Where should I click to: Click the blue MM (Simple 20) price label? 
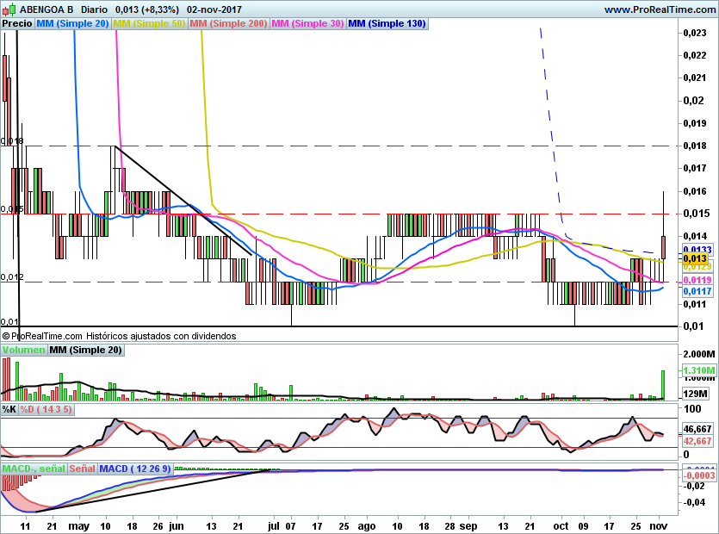[x=72, y=24]
